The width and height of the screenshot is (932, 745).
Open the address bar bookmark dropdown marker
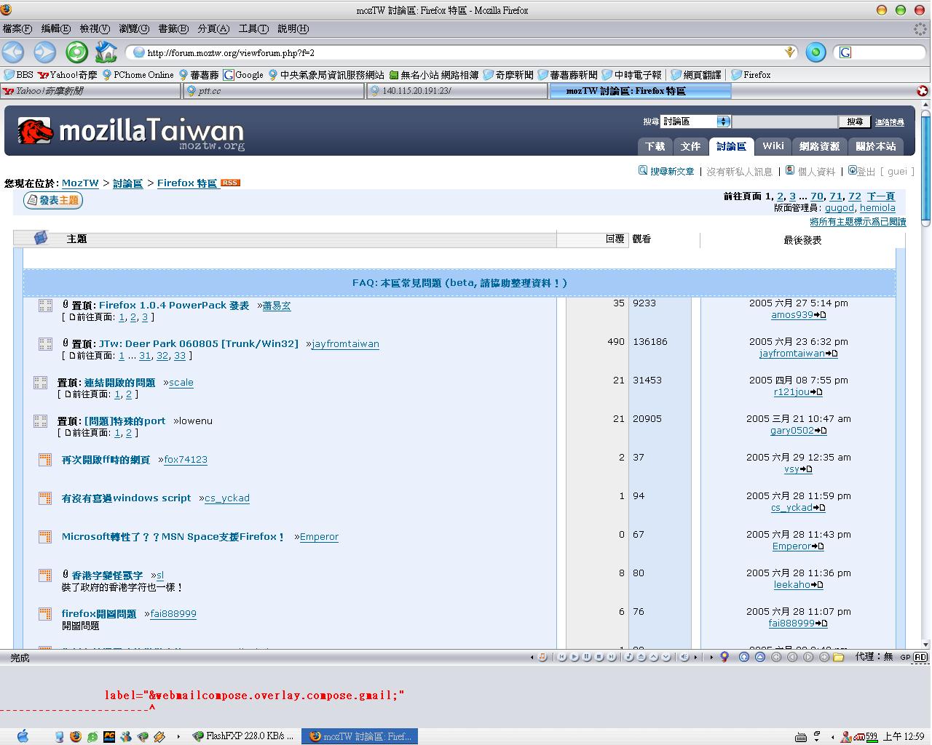coord(790,52)
